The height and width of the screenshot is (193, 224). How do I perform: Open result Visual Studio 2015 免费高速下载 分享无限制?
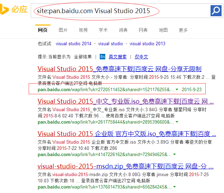click(x=119, y=69)
